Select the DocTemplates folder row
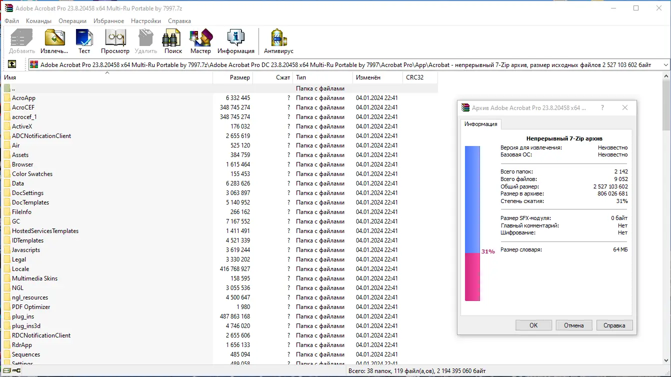Screen dimensions: 671x377 tap(220, 202)
